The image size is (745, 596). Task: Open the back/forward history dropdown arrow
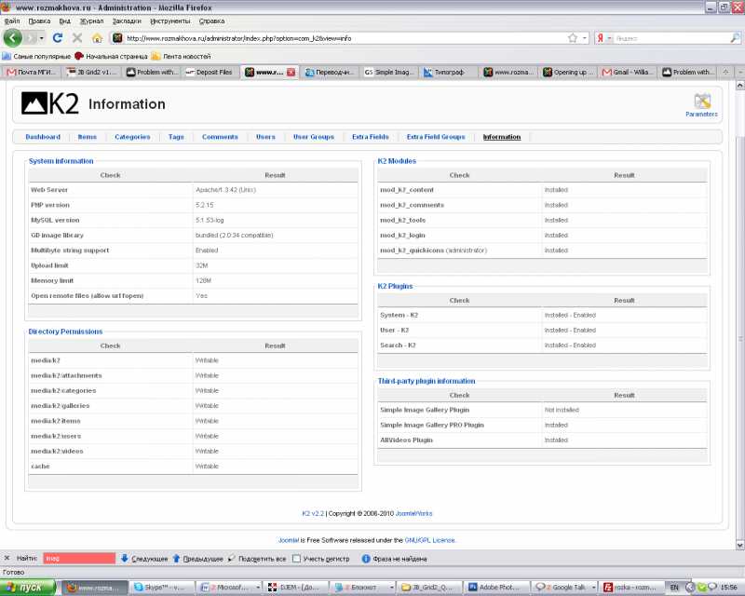pyautogui.click(x=41, y=38)
